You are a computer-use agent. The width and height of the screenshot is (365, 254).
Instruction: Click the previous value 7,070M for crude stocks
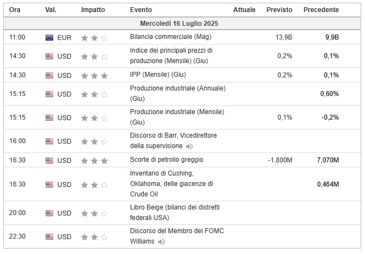(x=328, y=160)
